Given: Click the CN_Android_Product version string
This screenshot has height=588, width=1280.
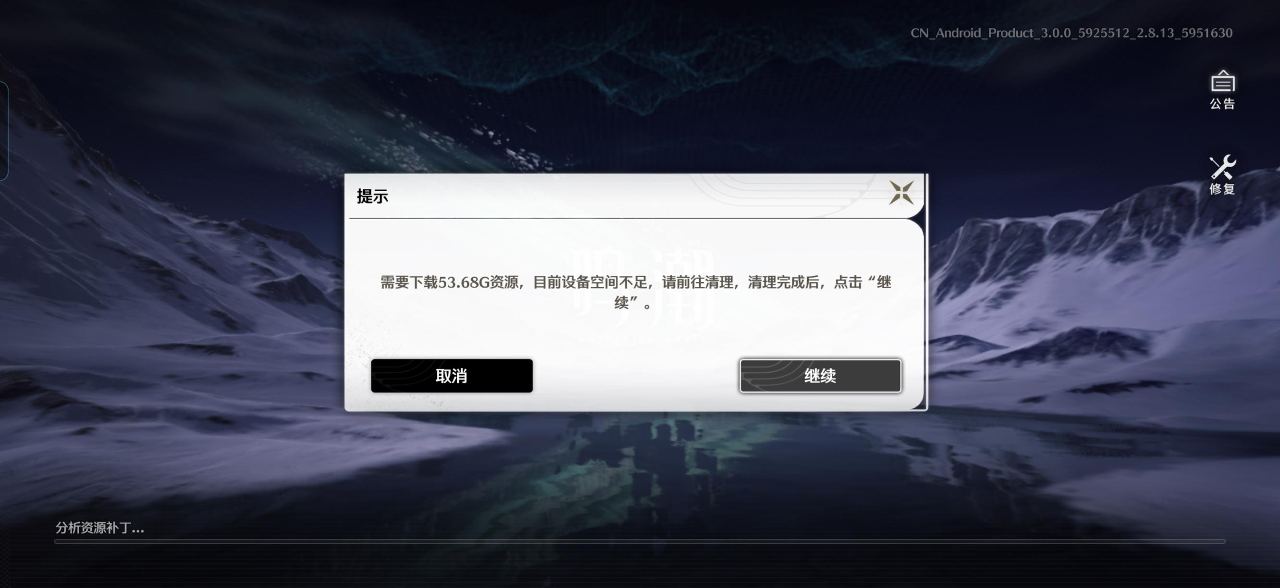Looking at the screenshot, I should (x=1071, y=33).
